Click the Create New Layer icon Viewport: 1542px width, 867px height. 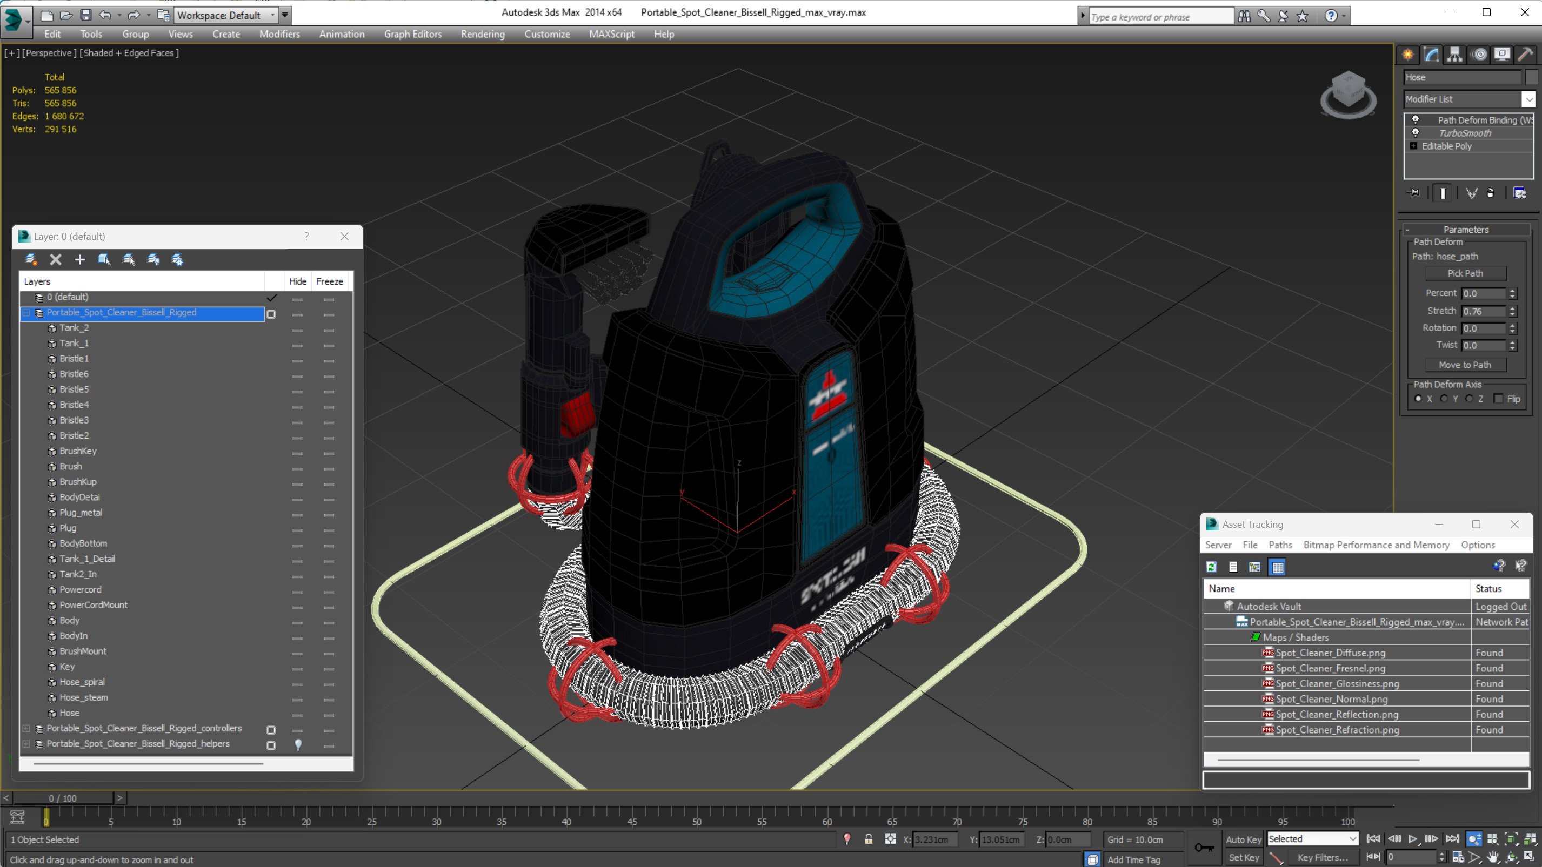(31, 259)
